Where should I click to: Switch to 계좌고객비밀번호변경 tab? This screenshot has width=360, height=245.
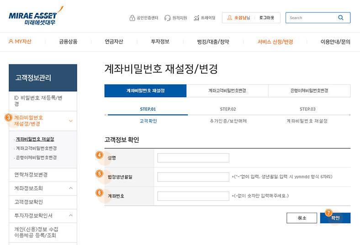tap(227, 91)
